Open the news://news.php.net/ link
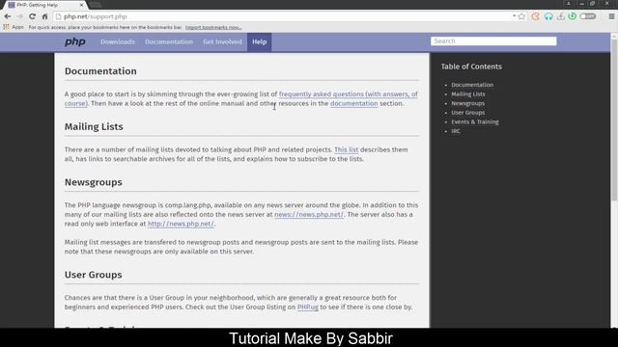Viewport: 618px width, 347px height. point(309,214)
